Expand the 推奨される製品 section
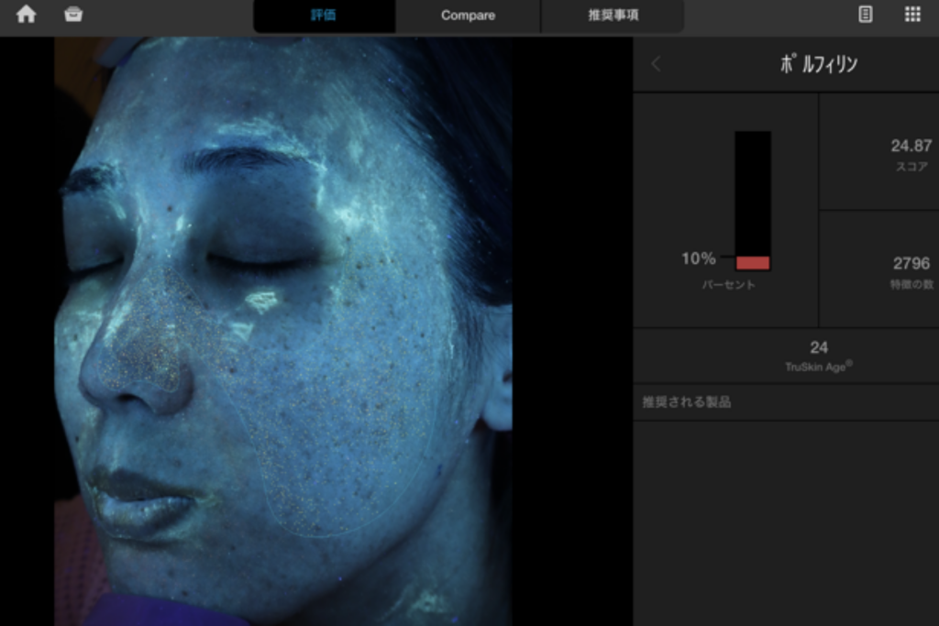 tap(687, 402)
